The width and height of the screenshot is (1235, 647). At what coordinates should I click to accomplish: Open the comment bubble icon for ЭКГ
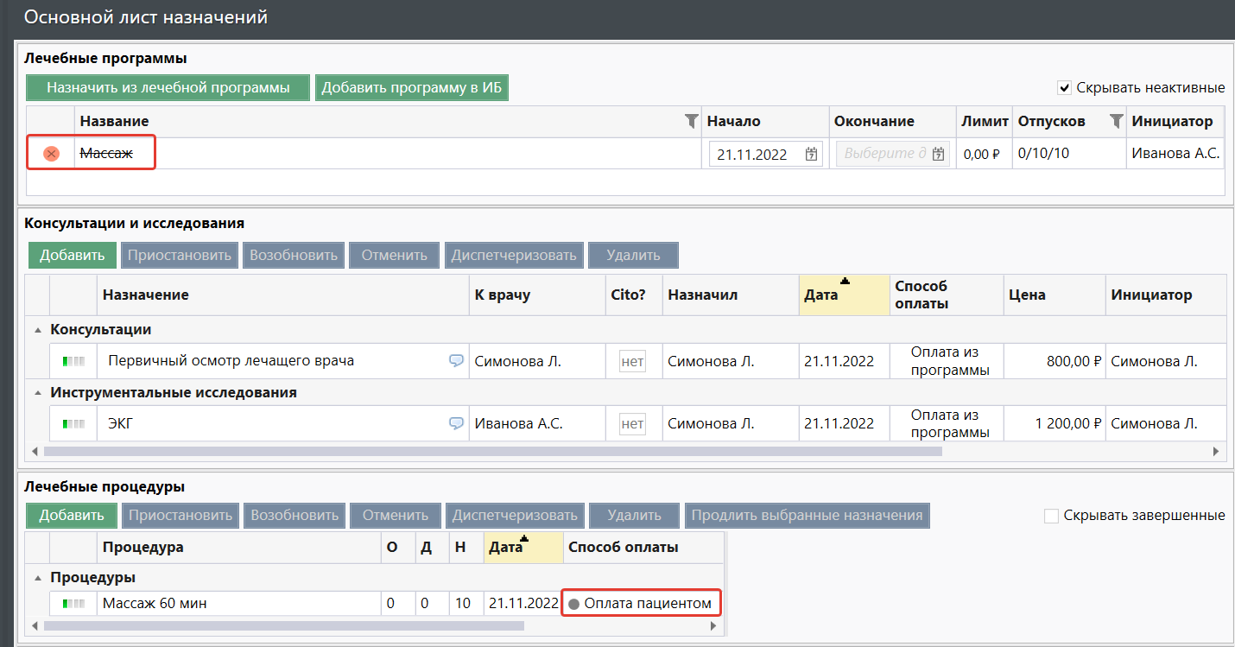point(456,423)
